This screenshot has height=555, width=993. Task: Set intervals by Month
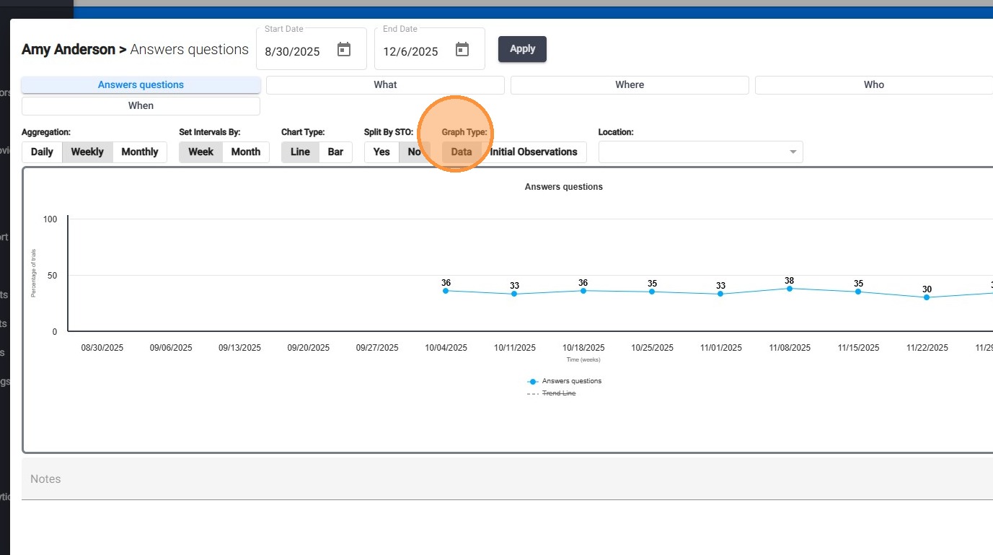pos(245,152)
